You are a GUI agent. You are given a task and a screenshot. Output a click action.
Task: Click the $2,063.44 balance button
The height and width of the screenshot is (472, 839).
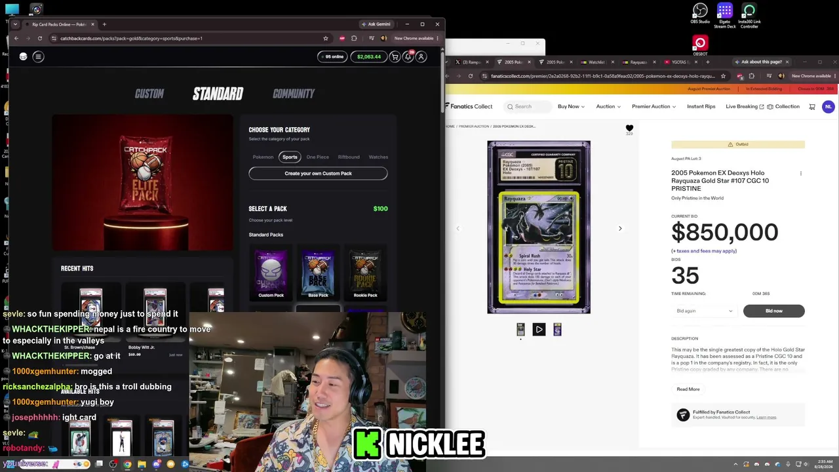coord(369,56)
